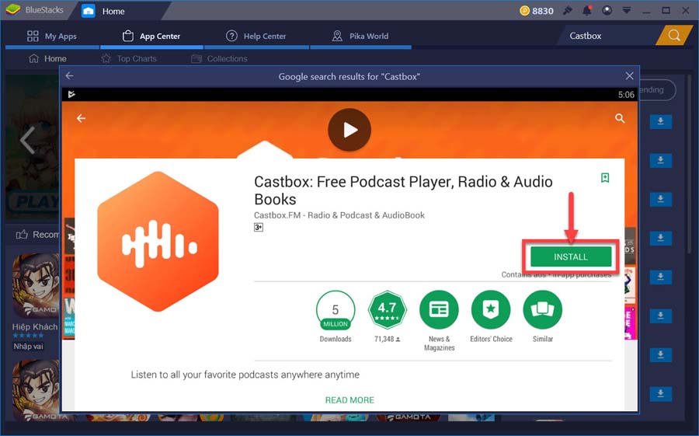Select Home in the sub-navigation bar
This screenshot has width=699, height=436.
tap(47, 58)
